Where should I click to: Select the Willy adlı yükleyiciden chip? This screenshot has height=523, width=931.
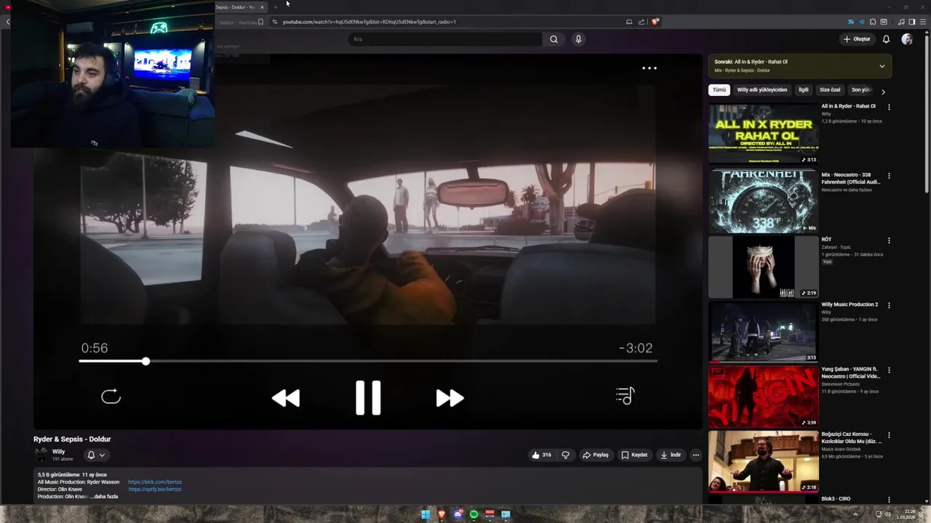tap(762, 90)
